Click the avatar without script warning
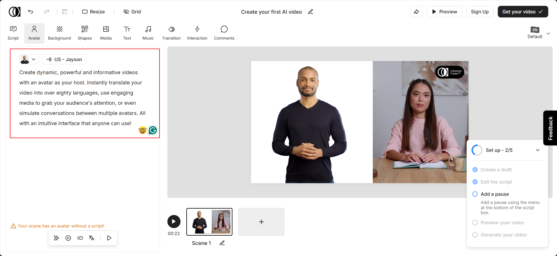The width and height of the screenshot is (557, 256). click(57, 226)
